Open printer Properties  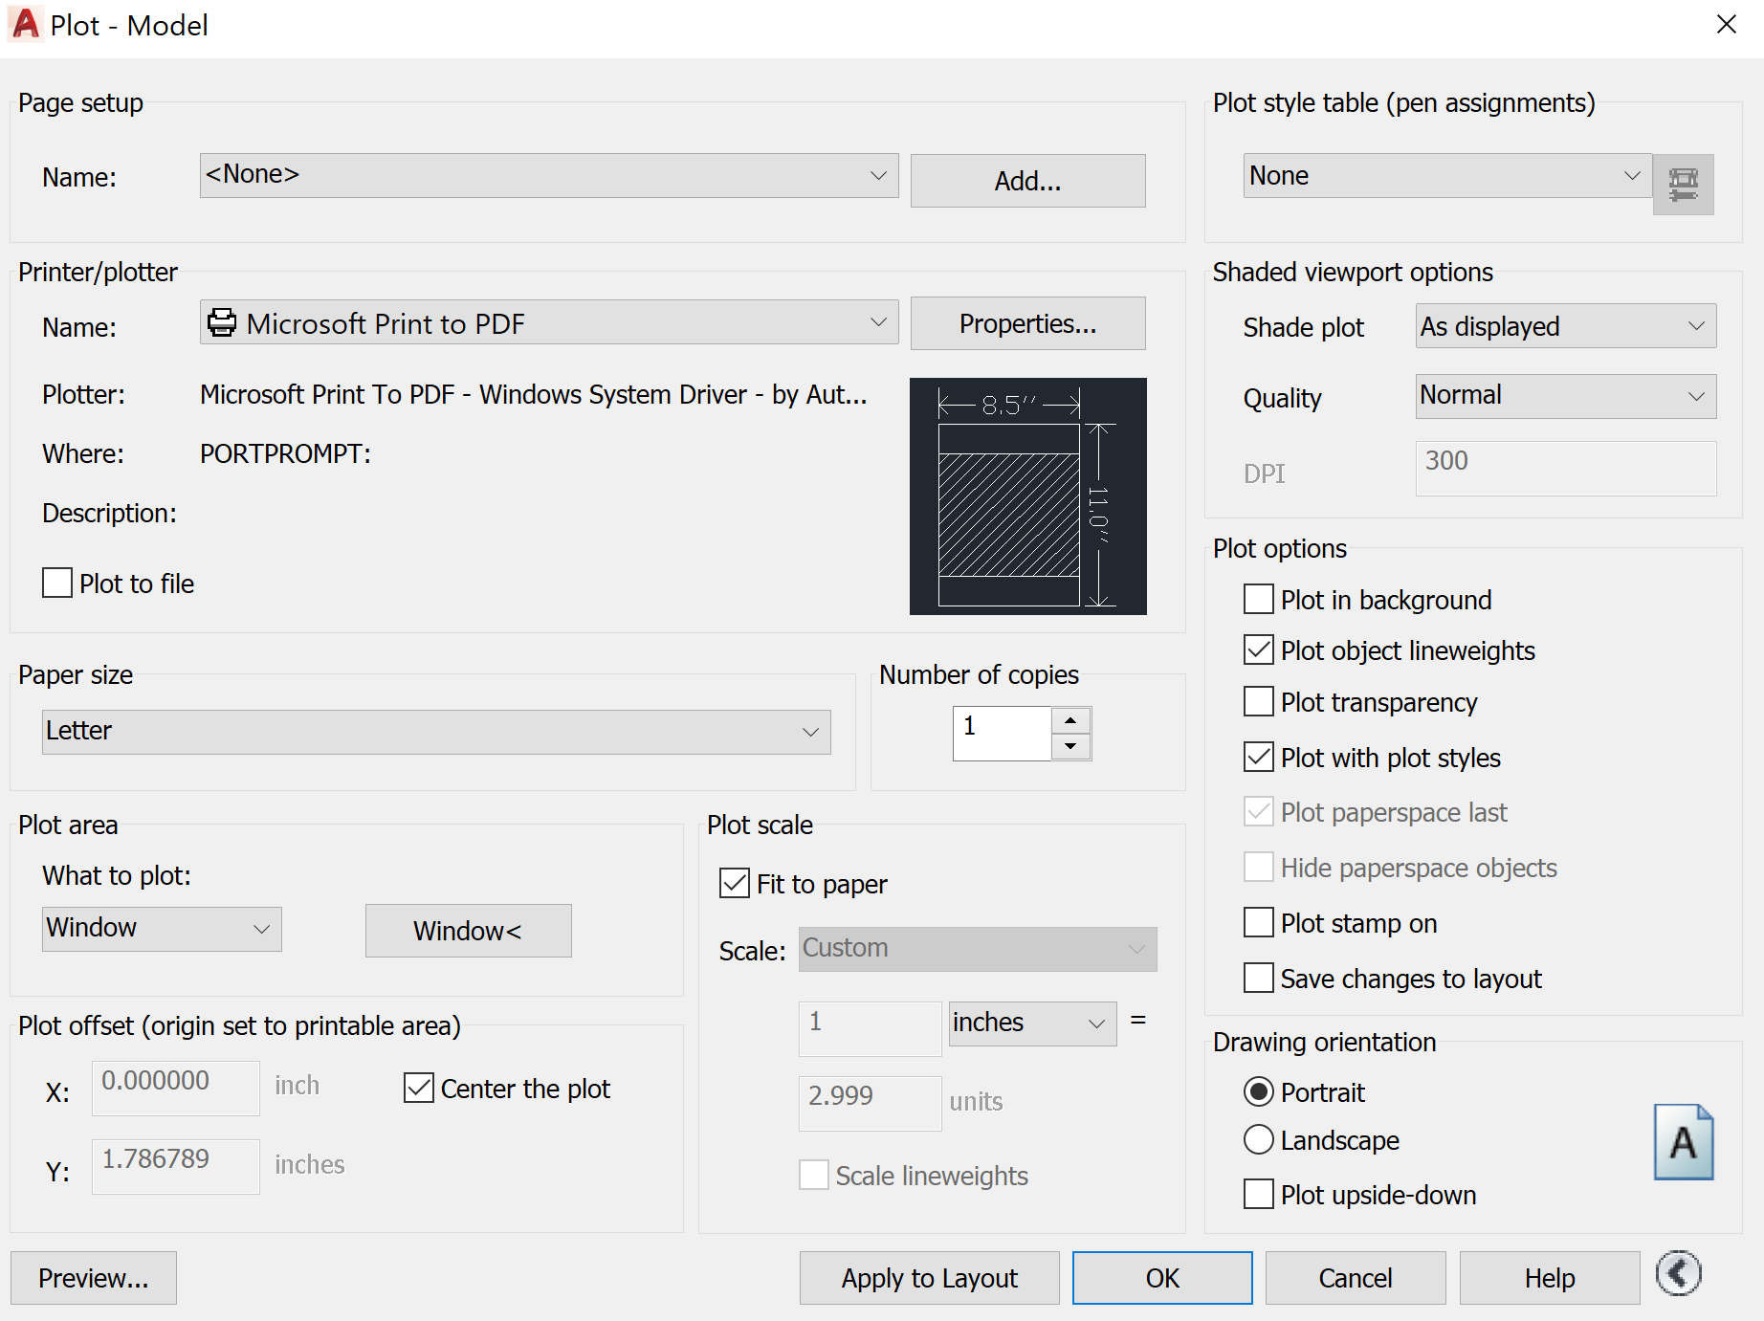tap(1026, 323)
